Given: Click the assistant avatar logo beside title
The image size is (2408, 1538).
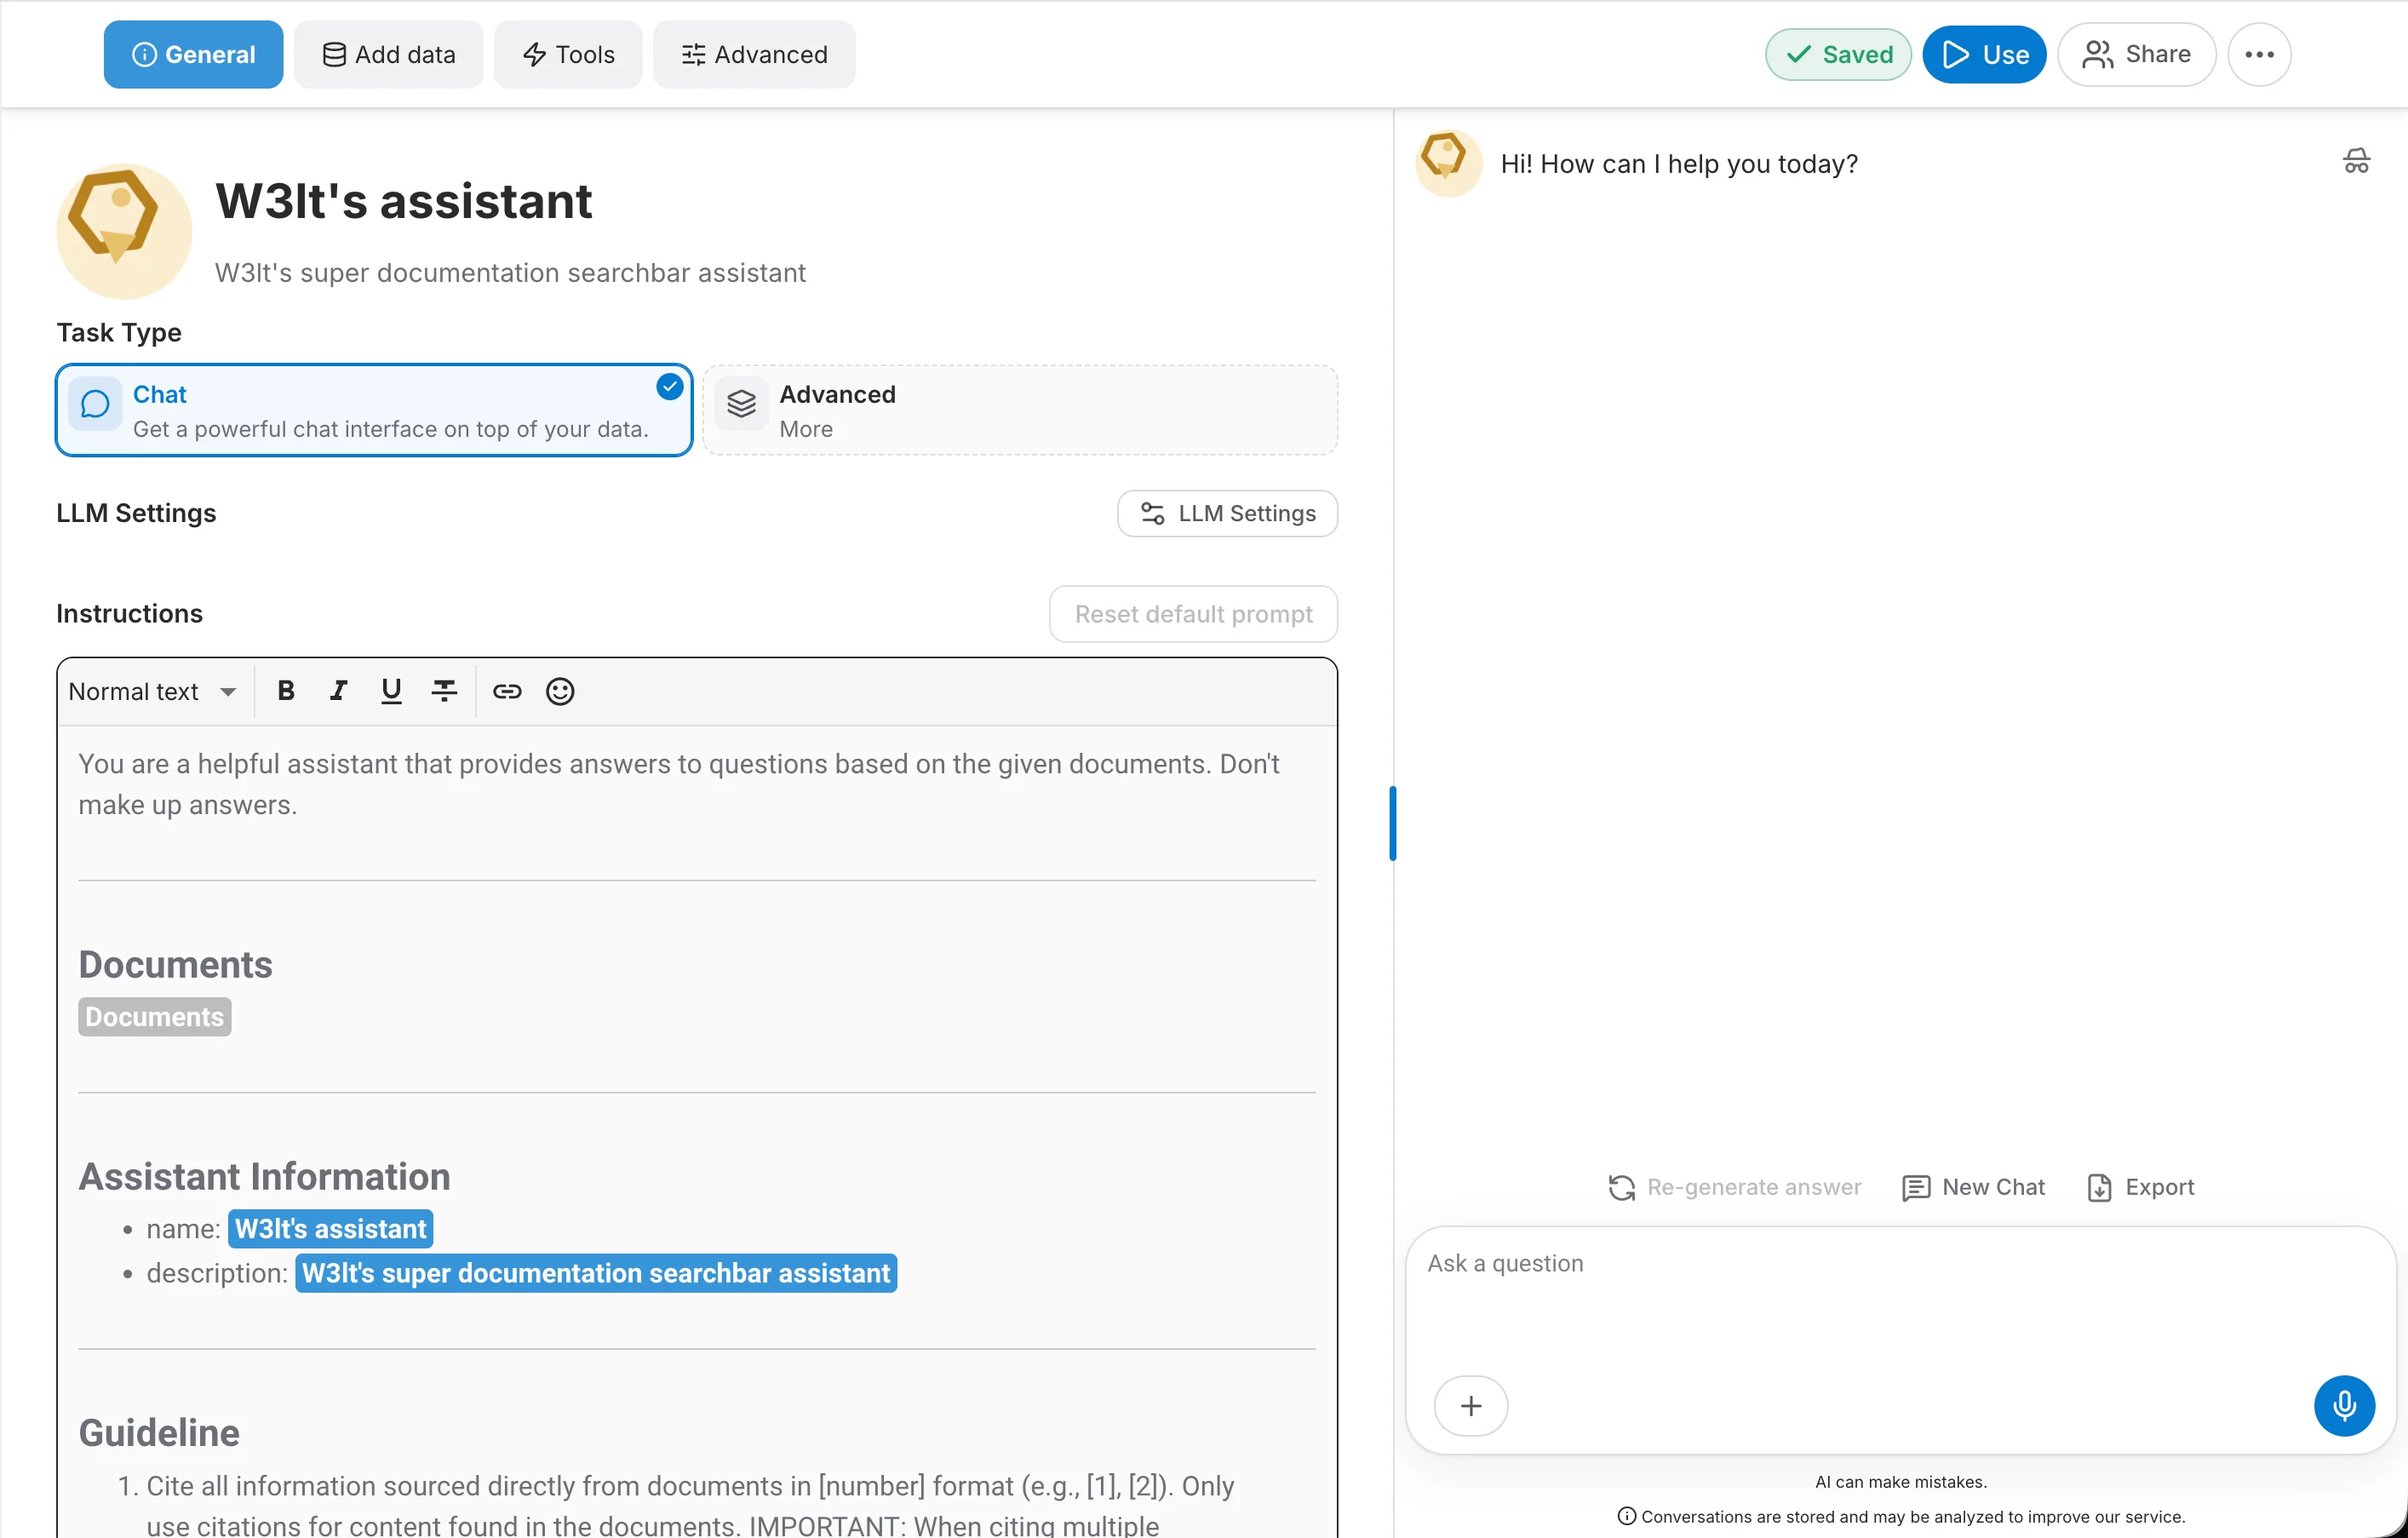Looking at the screenshot, I should [123, 231].
